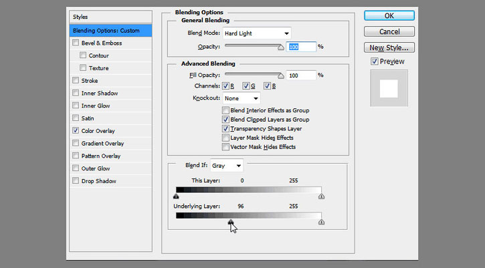This screenshot has width=485, height=268.
Task: Open the Styles header at list top
Action: (111, 17)
